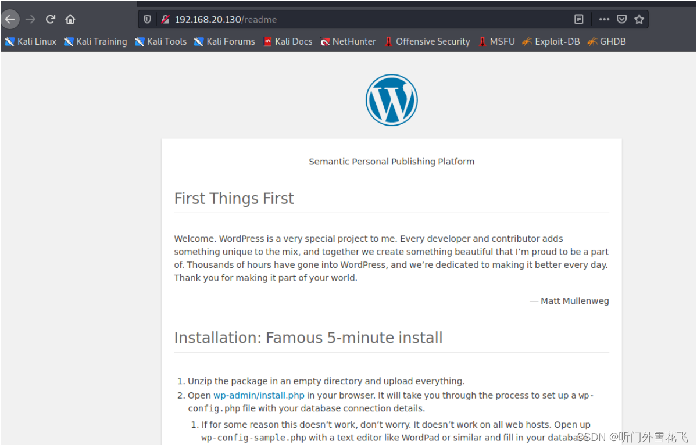Click the wp-config-sample.php filename text
The width and height of the screenshot is (697, 448).
253,438
